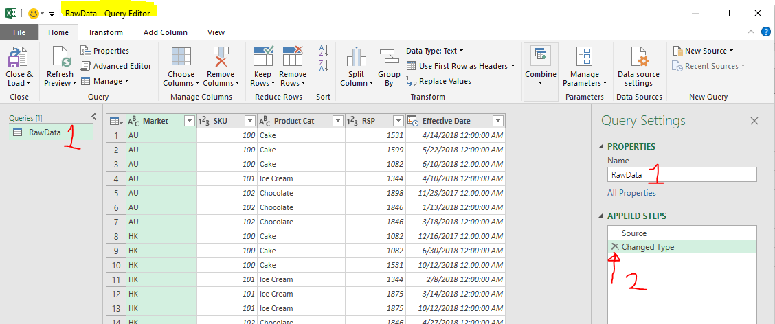Click the All Properties link
Screen dimensions: 775x324
(x=631, y=193)
